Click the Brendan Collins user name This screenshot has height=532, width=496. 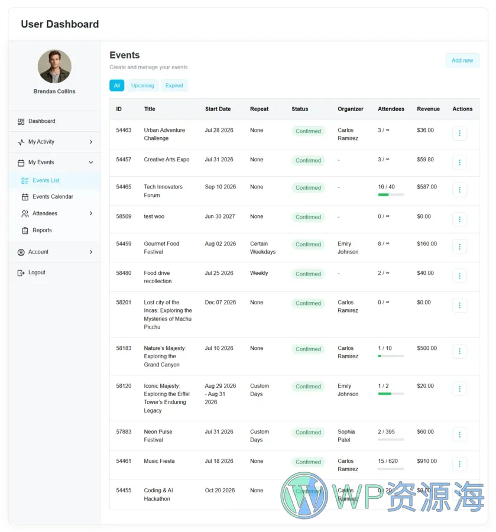pos(54,92)
